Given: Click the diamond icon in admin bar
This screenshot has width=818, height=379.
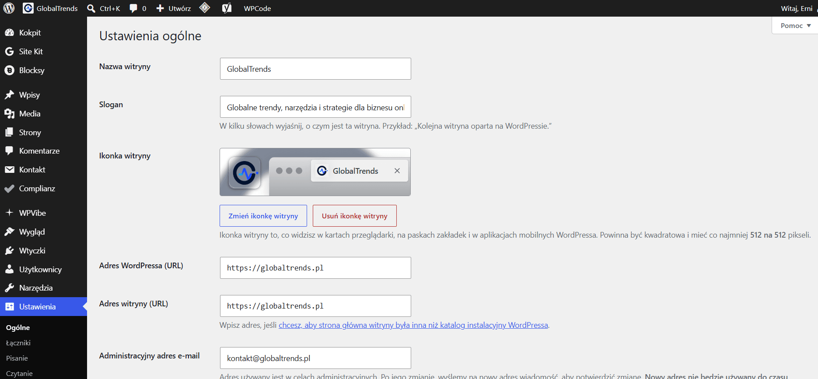Looking at the screenshot, I should click(205, 8).
